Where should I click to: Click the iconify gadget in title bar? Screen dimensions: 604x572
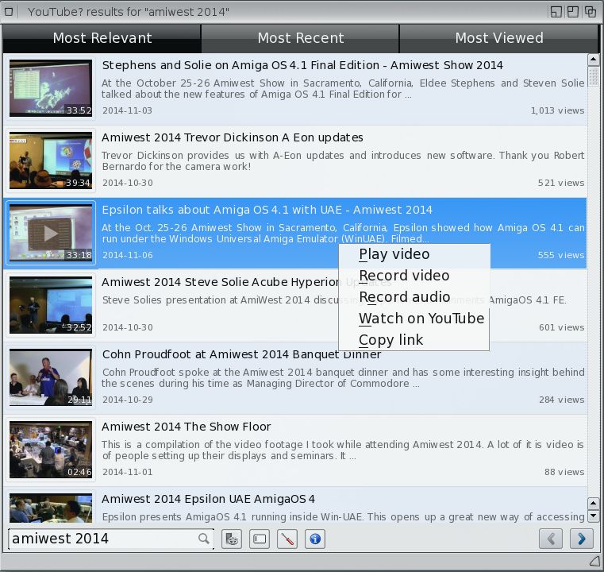pos(556,12)
